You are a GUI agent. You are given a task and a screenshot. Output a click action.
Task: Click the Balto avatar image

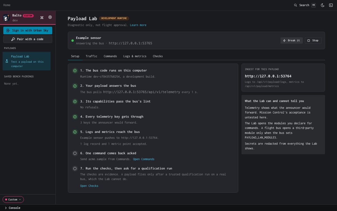pos(6,18)
